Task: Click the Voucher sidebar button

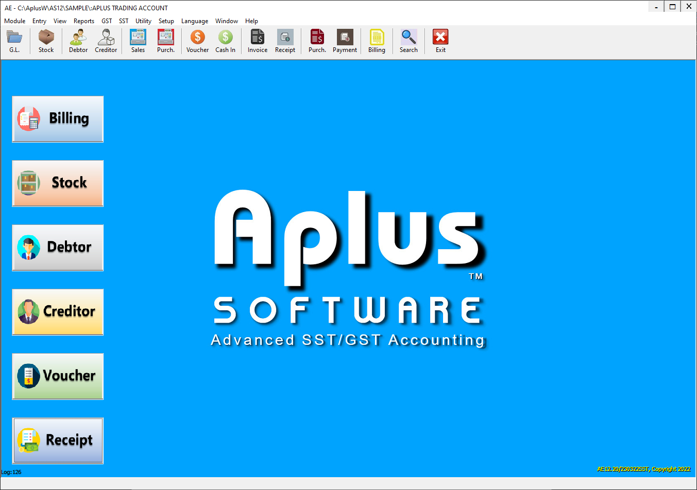Action: tap(57, 376)
